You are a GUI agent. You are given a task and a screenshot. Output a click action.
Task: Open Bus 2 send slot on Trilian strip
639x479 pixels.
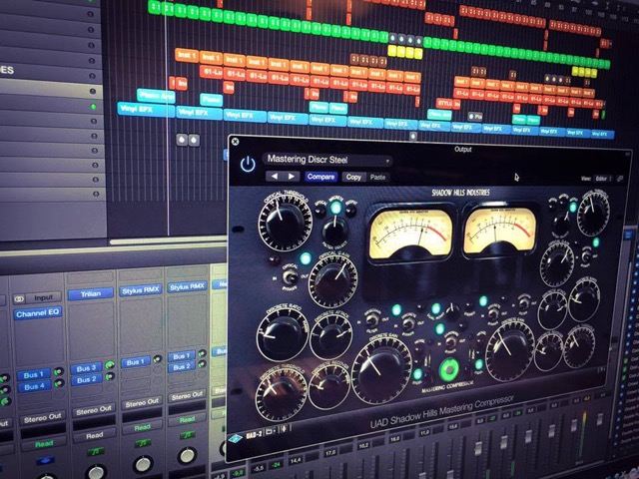coord(86,379)
